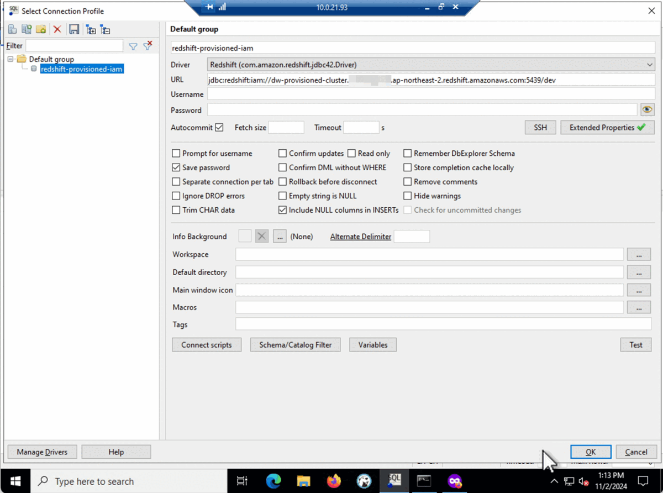Open the Alternate Delimiter link
Screen dimensions: 663x493
[x=361, y=237]
